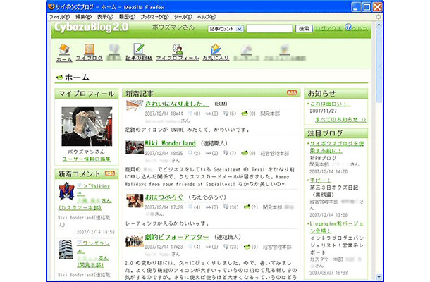Click the Firefox throbber icon in menu bar
The height and width of the screenshot is (282, 430).
point(379,17)
